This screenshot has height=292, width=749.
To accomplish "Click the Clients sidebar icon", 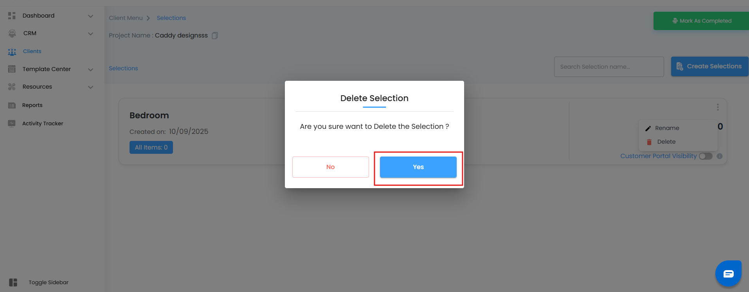I will (x=12, y=52).
